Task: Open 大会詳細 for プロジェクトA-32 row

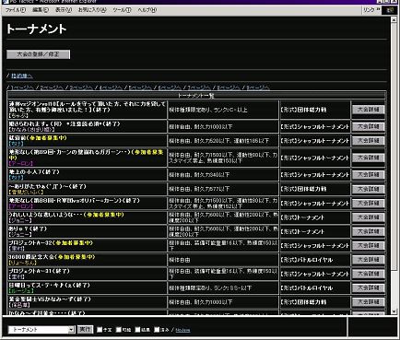Action: tap(369, 245)
